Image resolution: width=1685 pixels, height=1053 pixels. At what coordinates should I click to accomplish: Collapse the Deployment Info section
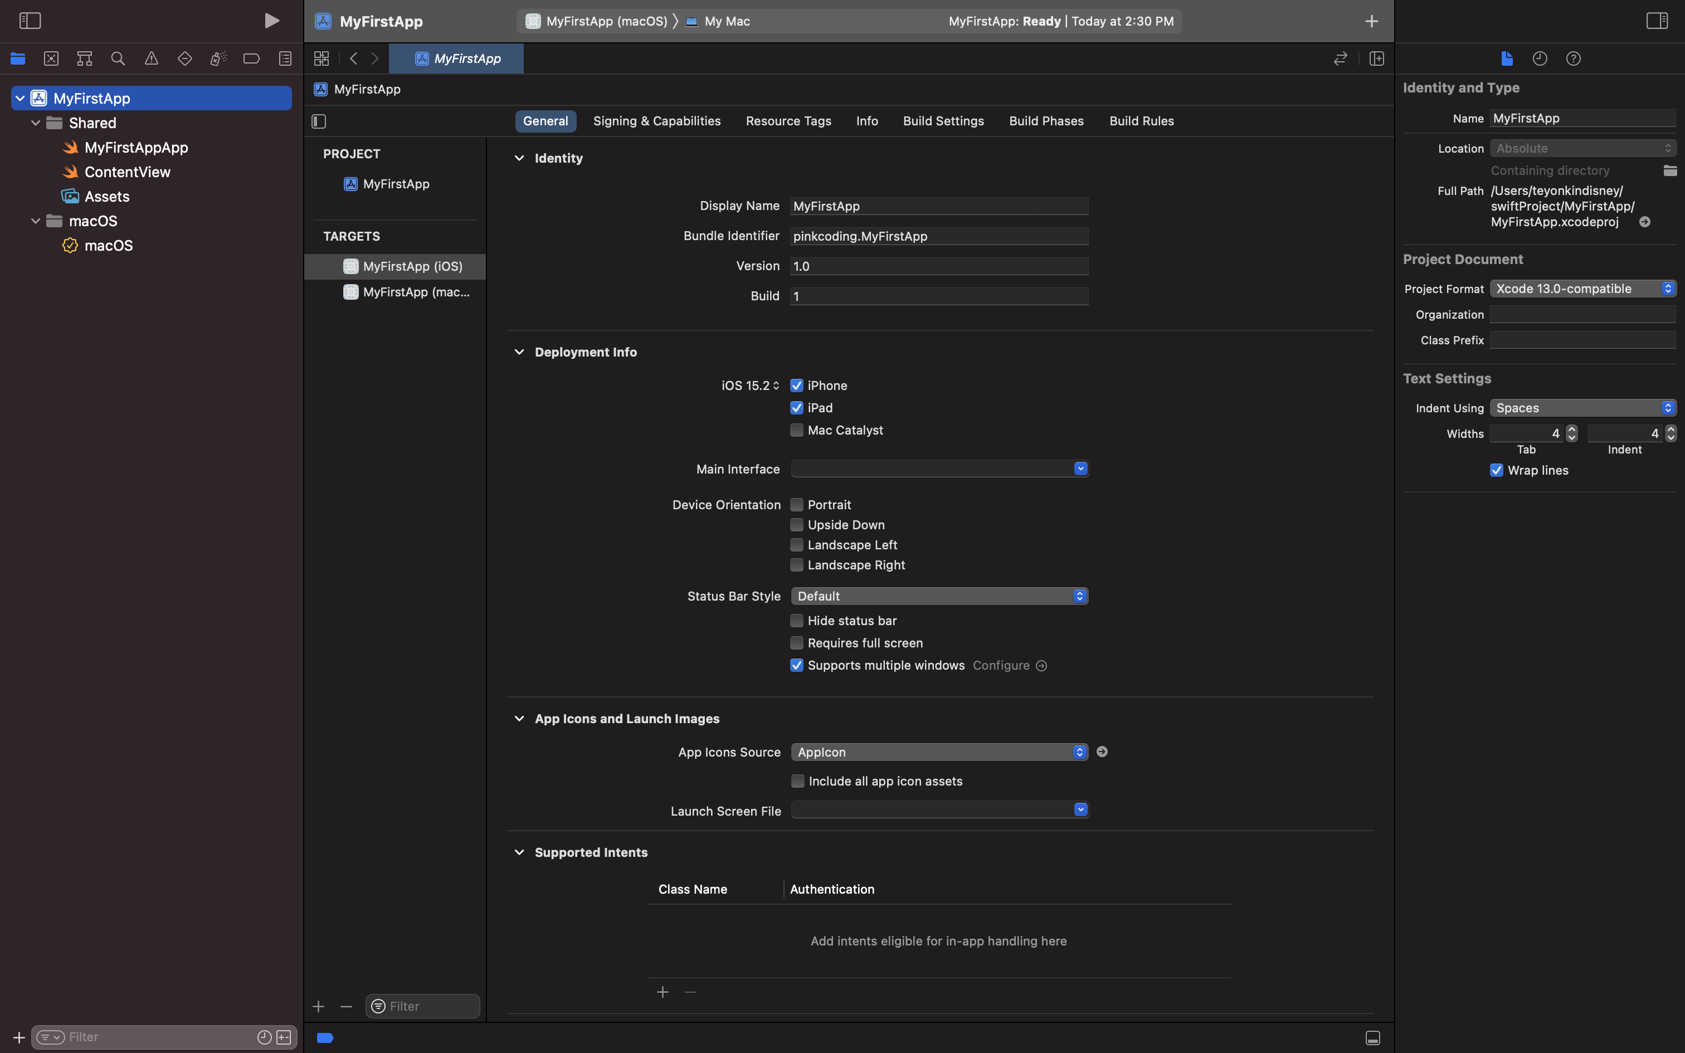point(519,352)
